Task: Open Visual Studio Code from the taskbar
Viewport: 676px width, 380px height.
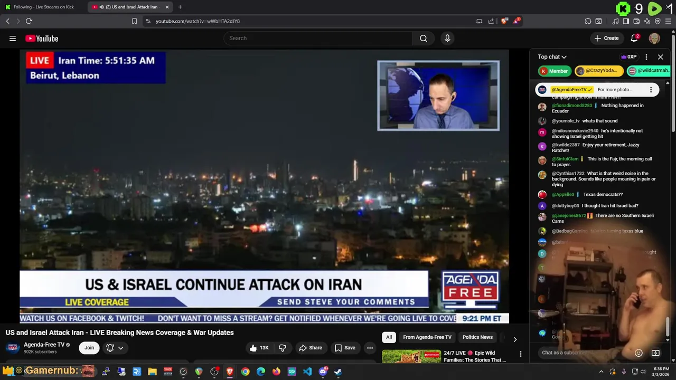Action: tap(307, 372)
